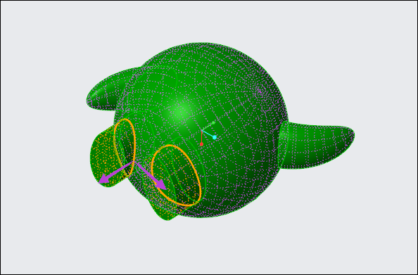Viewport: 418px width, 275px height.
Task: Click the purple arrows' shared origin point
Action: (134, 161)
